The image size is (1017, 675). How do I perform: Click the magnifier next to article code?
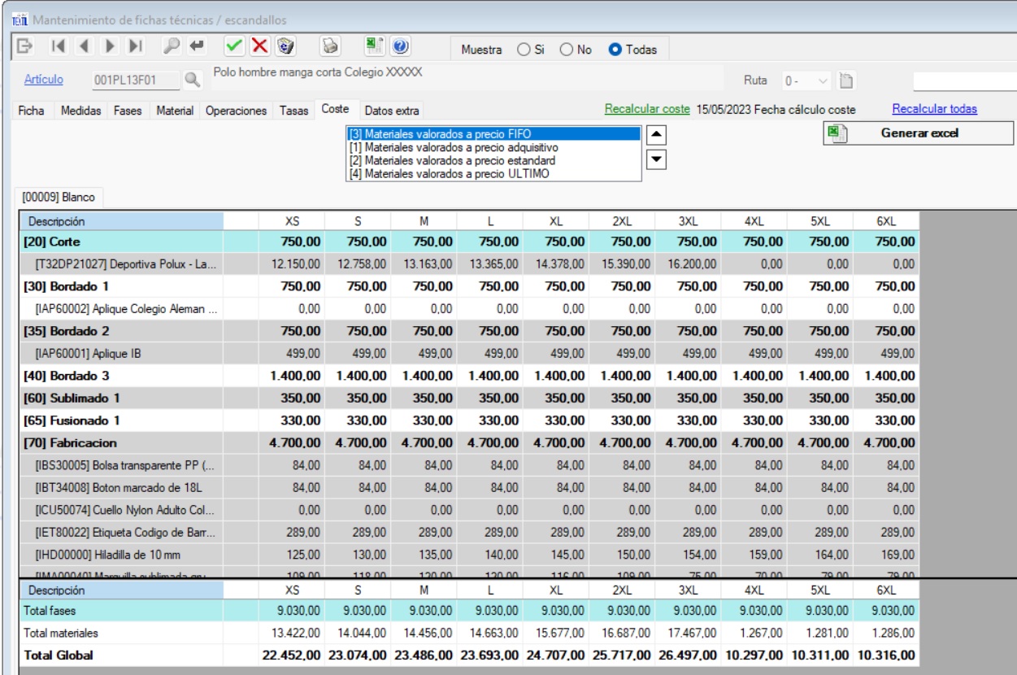pos(192,80)
